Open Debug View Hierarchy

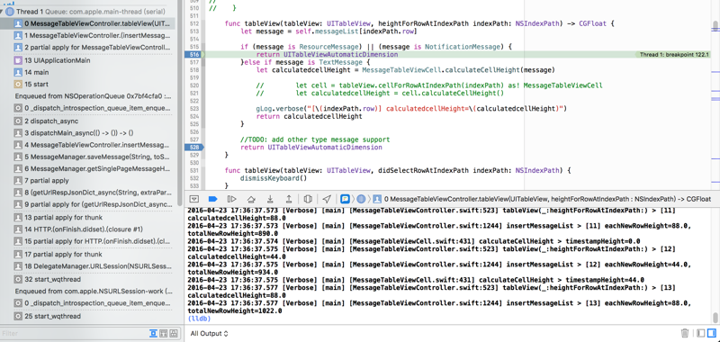coord(308,199)
